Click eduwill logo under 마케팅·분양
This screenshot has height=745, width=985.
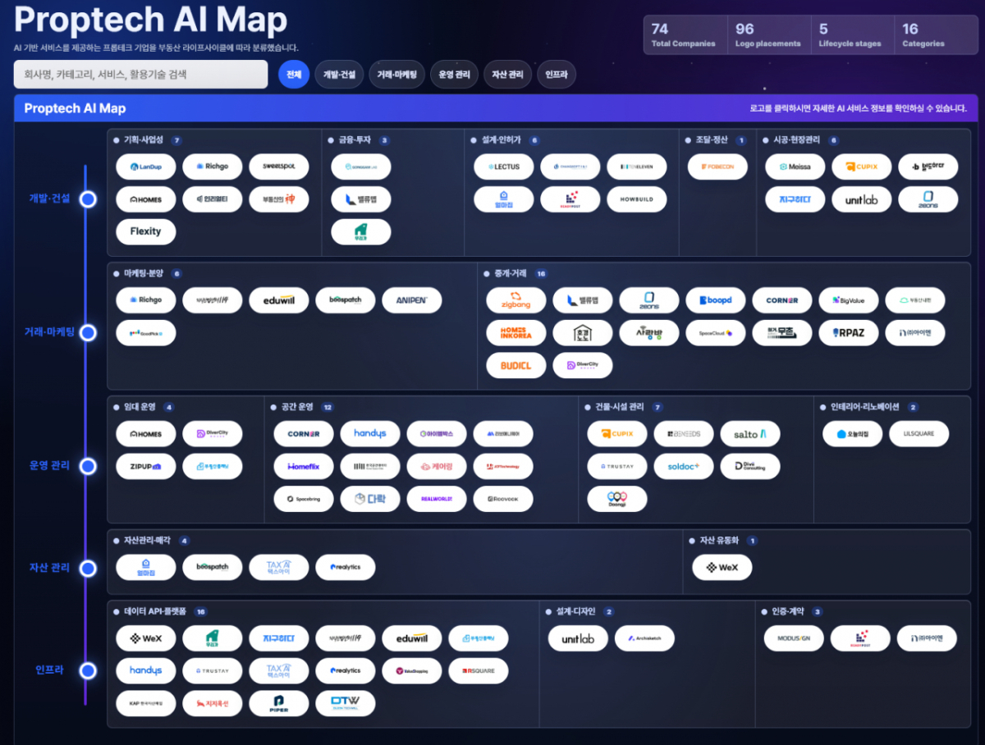coord(279,300)
